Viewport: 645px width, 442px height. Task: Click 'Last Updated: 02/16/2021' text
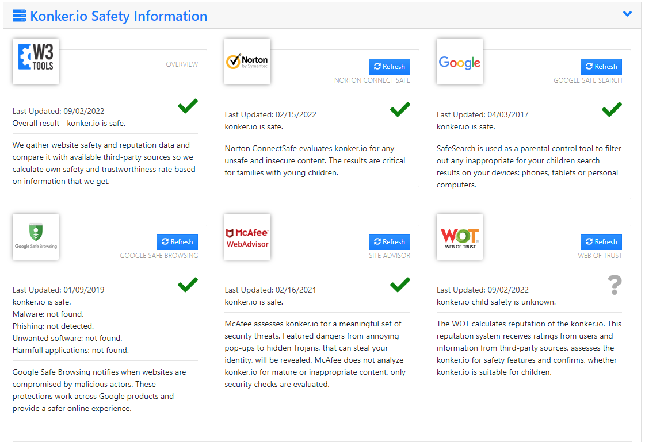click(270, 290)
